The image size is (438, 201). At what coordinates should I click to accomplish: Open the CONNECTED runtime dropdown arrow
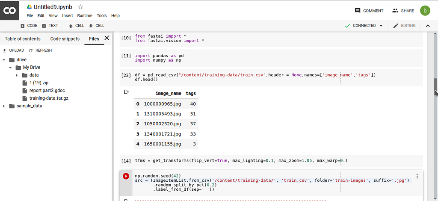(381, 26)
